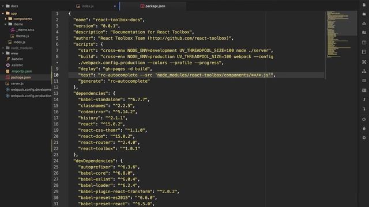Click the save/download tray toolbar icon
The image size is (369, 207).
point(364,23)
